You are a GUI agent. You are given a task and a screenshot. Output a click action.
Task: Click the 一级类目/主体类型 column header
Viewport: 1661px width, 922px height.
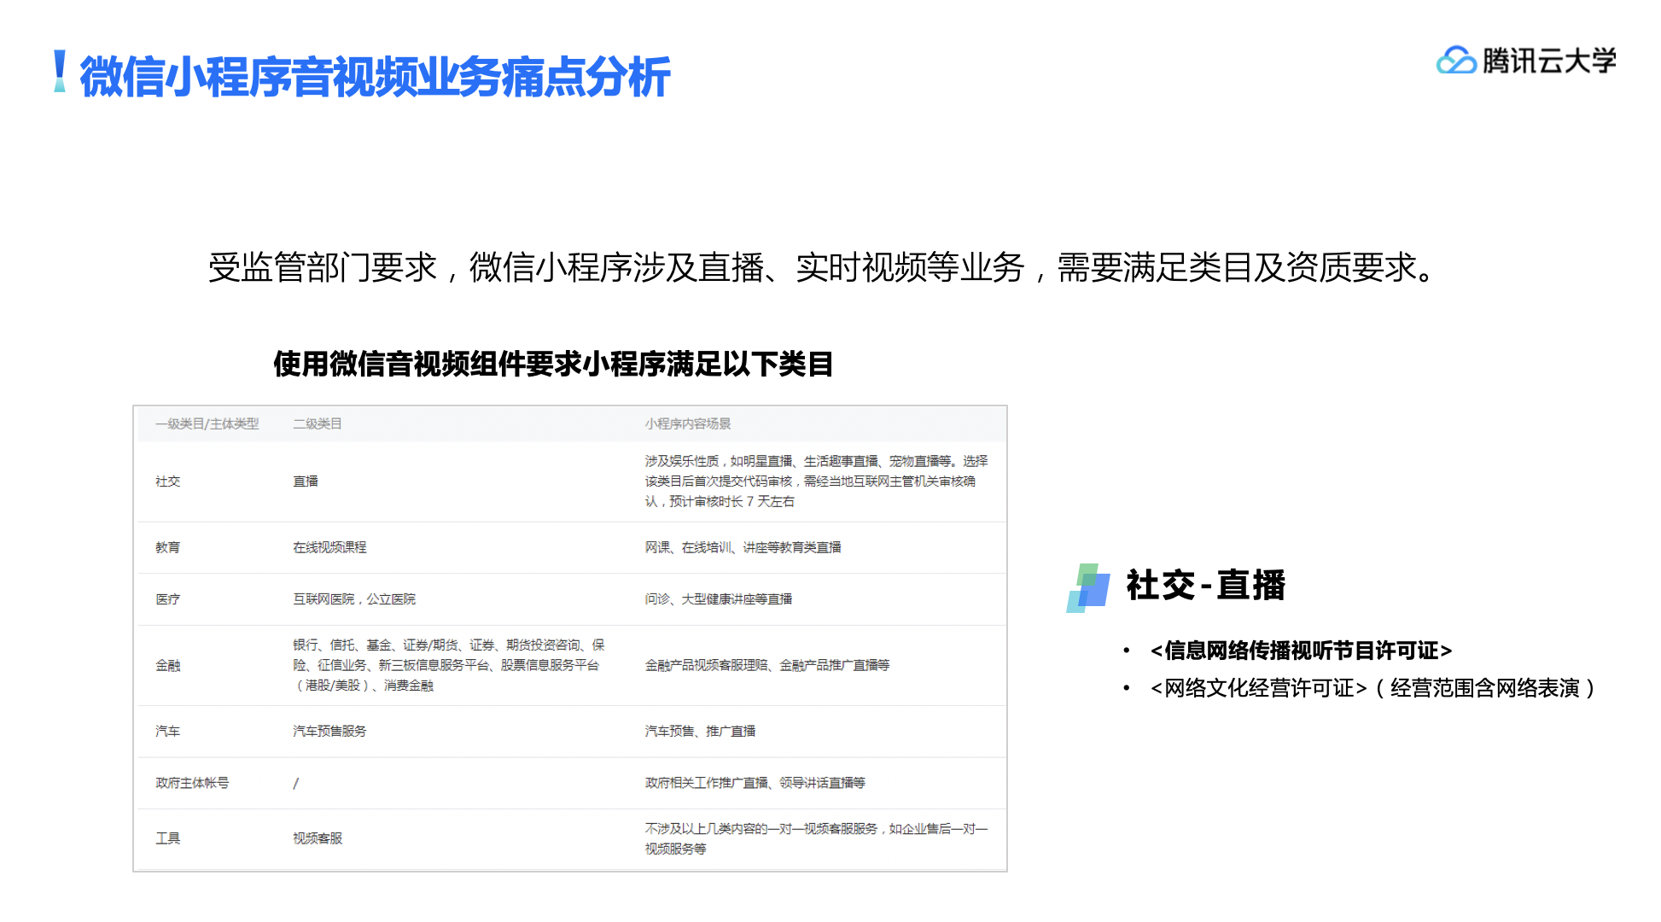click(x=207, y=423)
